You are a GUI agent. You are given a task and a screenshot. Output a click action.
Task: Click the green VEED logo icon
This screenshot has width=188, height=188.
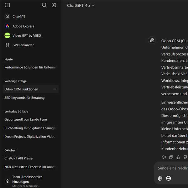pos(7,35)
